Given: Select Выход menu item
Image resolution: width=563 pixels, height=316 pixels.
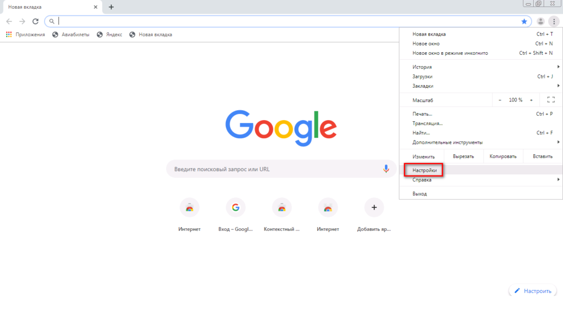Looking at the screenshot, I should pyautogui.click(x=481, y=194).
